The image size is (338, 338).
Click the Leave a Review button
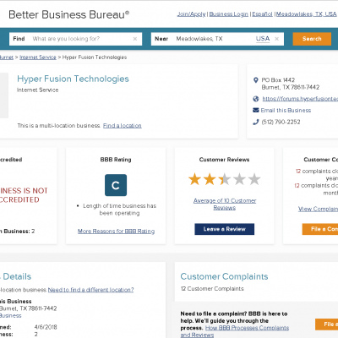click(225, 229)
